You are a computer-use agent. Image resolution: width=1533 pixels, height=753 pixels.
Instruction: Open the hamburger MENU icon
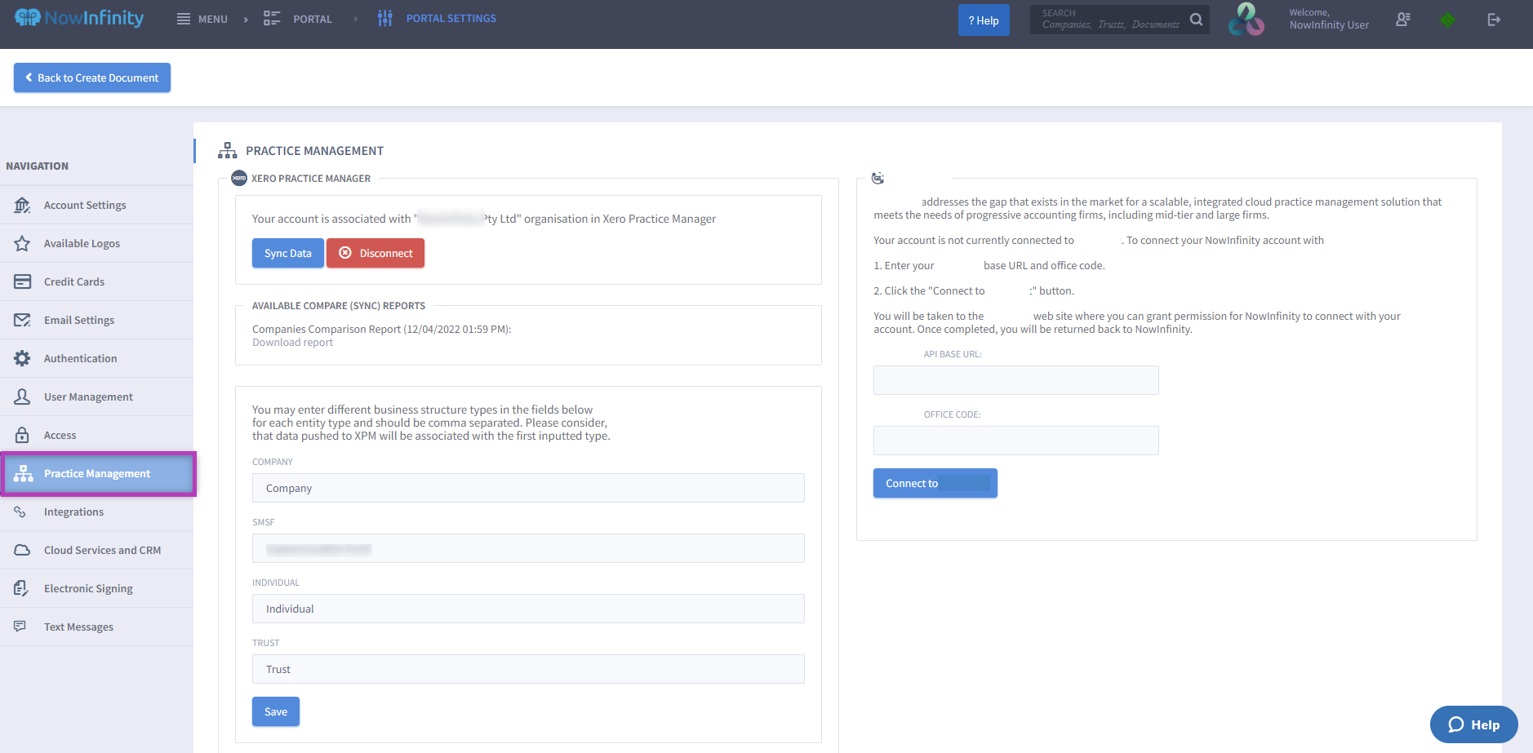pos(184,19)
